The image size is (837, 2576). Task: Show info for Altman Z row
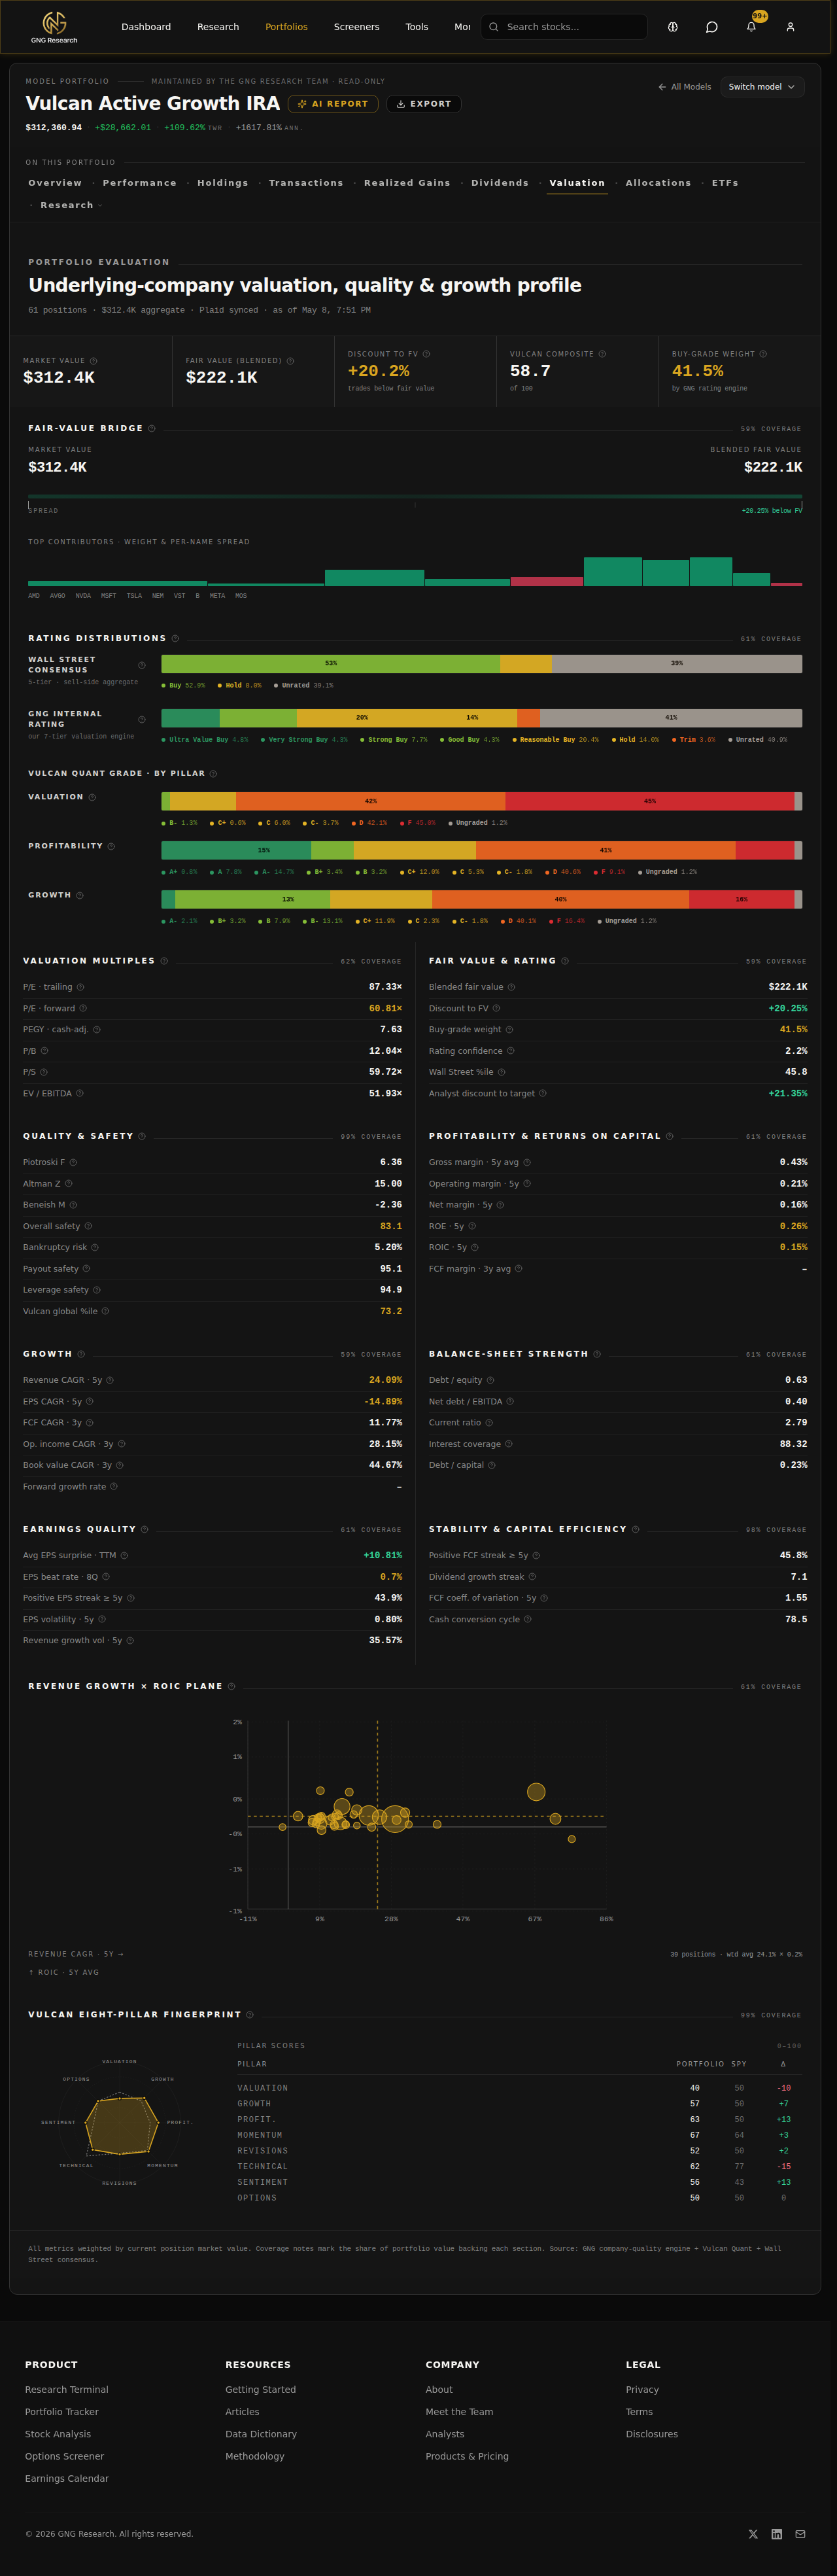69,1184
